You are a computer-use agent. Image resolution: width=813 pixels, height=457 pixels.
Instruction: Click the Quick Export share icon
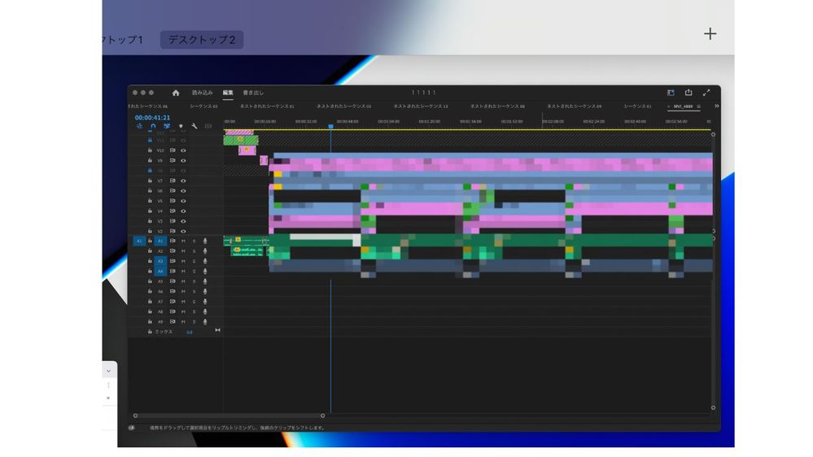[688, 92]
